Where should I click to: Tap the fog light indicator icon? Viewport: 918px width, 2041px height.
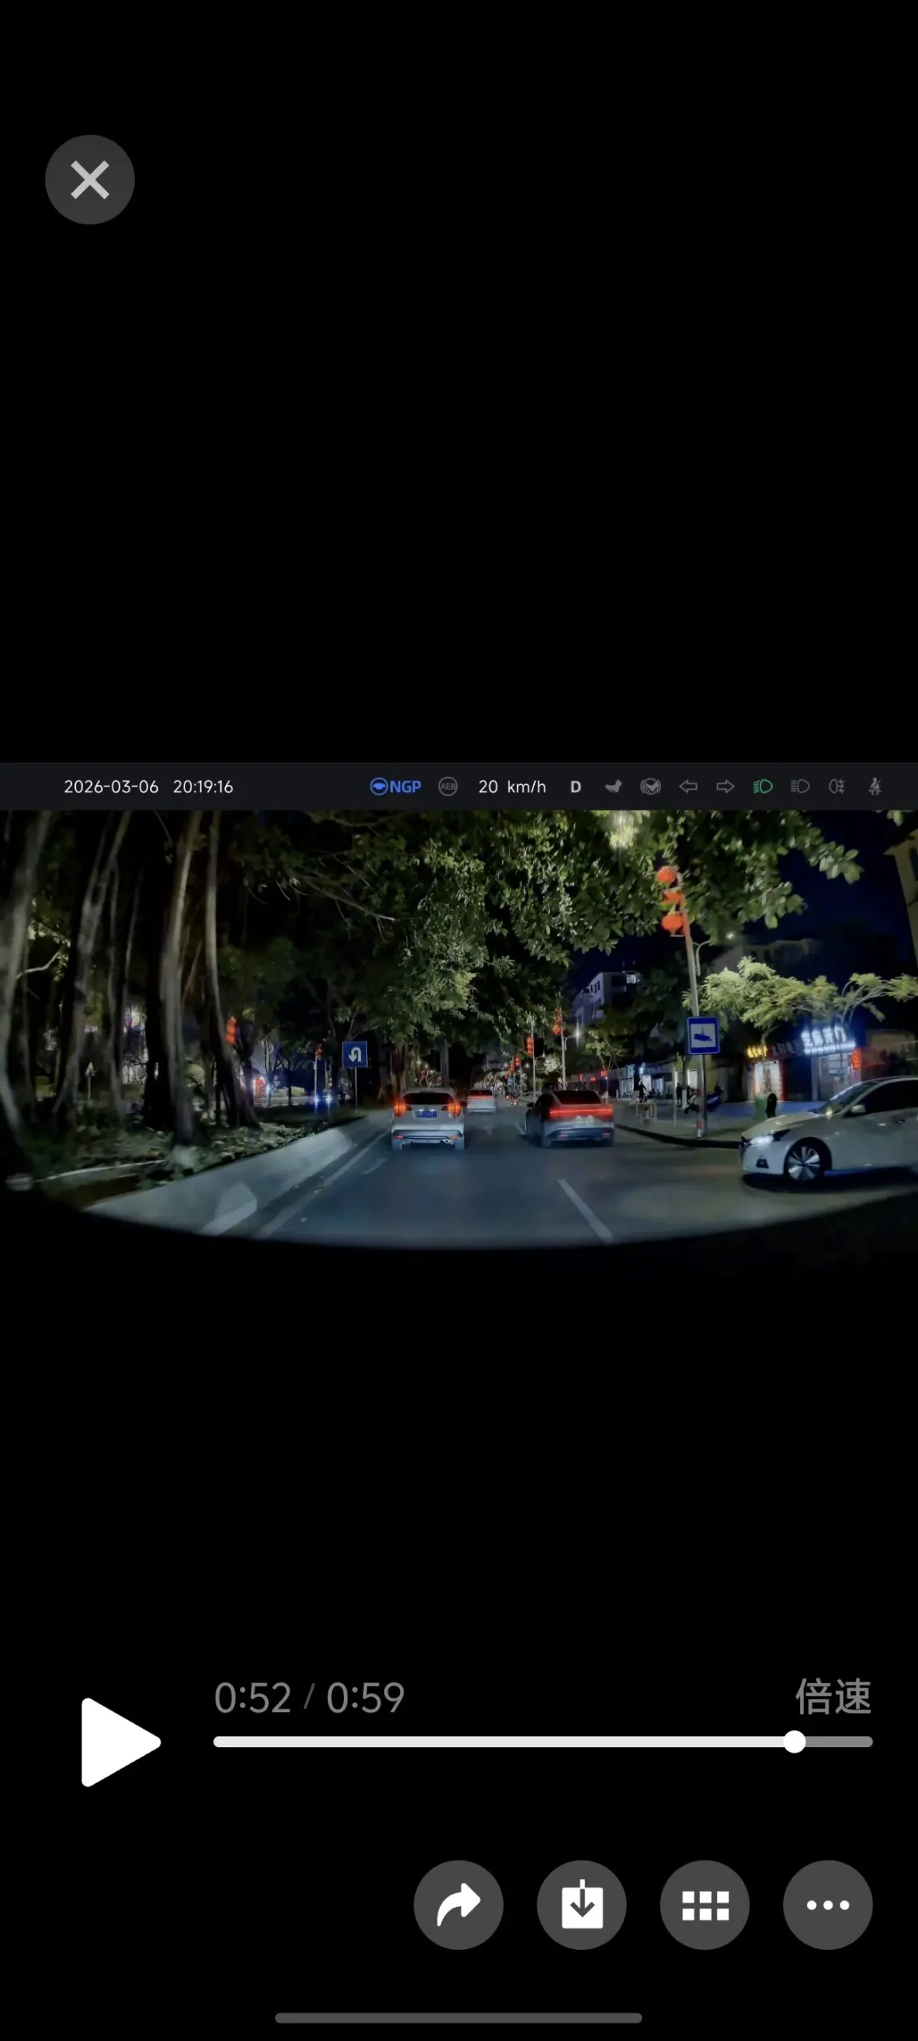(x=837, y=787)
